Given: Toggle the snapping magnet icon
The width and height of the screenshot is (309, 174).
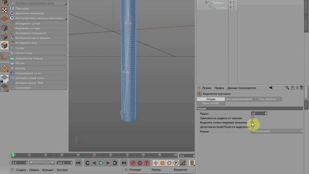Looking at the screenshot, I should [x=4, y=68].
